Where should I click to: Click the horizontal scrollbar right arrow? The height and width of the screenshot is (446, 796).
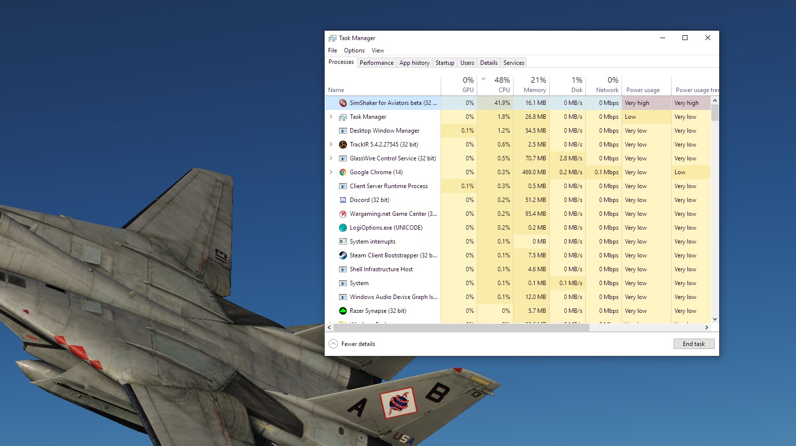[x=707, y=328]
